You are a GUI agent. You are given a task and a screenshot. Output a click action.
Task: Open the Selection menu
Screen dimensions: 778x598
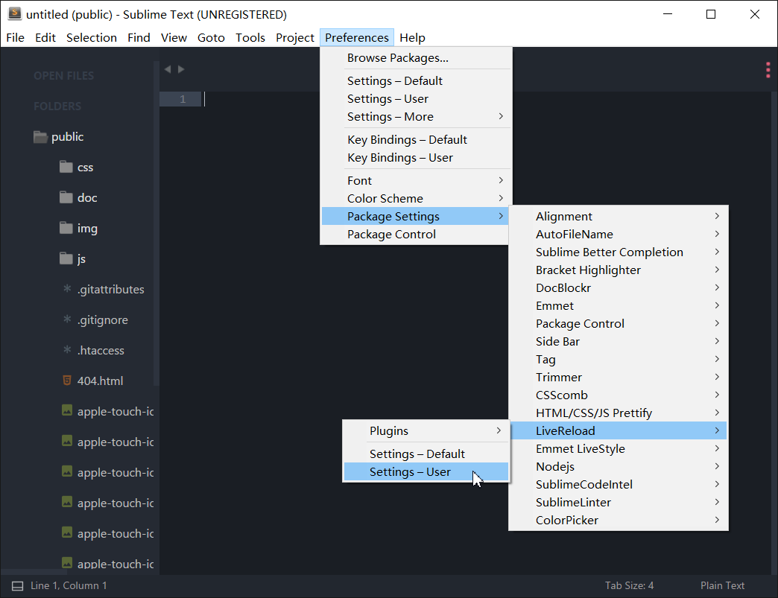[x=92, y=38]
